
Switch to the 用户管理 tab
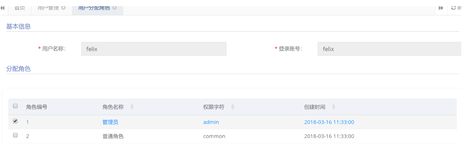[48, 8]
